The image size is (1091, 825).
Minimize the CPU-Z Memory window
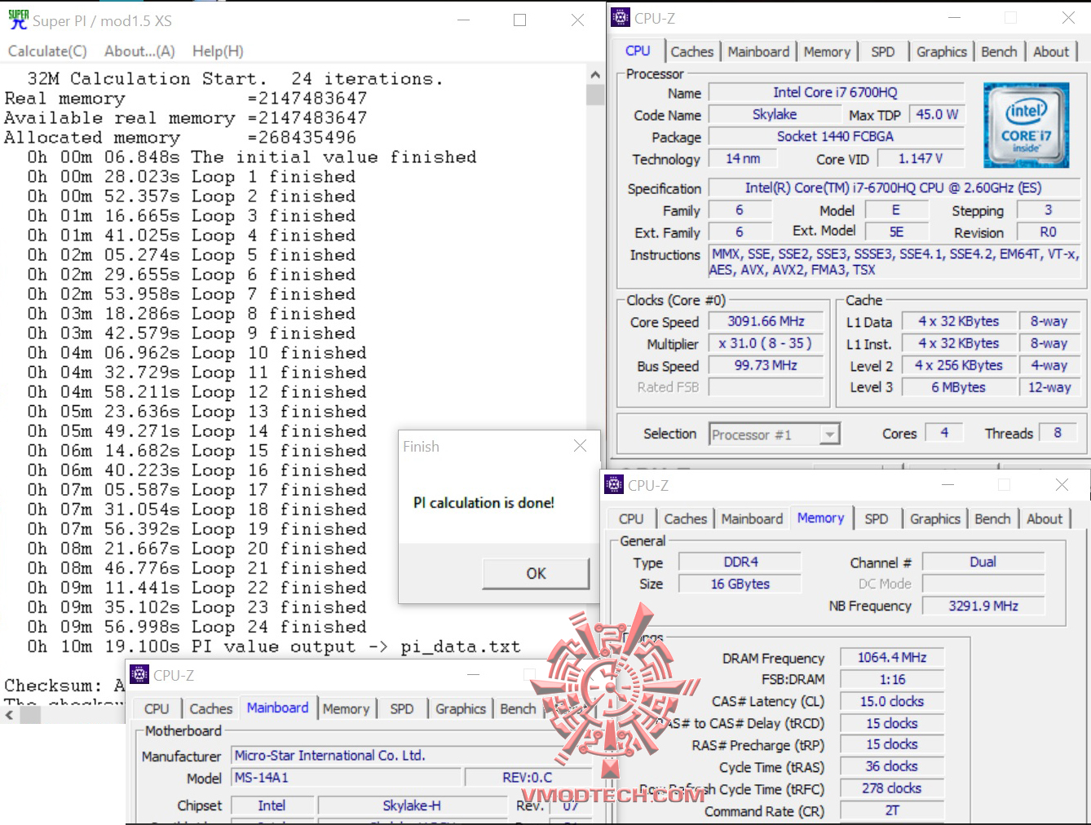(948, 484)
